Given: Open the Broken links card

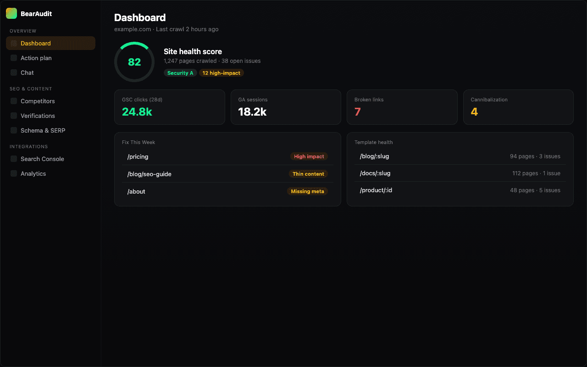Looking at the screenshot, I should click(x=402, y=107).
